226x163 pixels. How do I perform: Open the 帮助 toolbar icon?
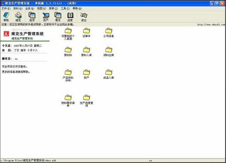point(6,17)
